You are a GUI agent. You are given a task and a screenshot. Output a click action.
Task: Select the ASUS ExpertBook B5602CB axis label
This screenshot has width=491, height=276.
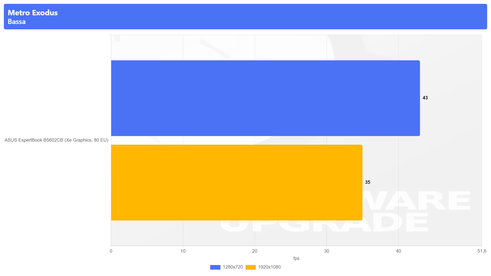(56, 140)
